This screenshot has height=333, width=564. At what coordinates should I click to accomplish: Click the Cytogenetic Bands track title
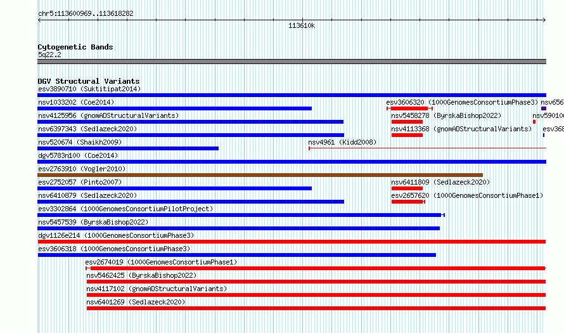pyautogui.click(x=75, y=47)
